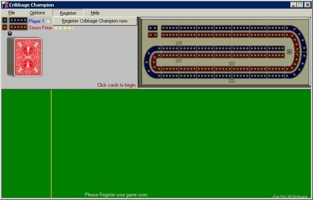Click the Fun For All Software label
This screenshot has height=200, width=313.
point(290,197)
